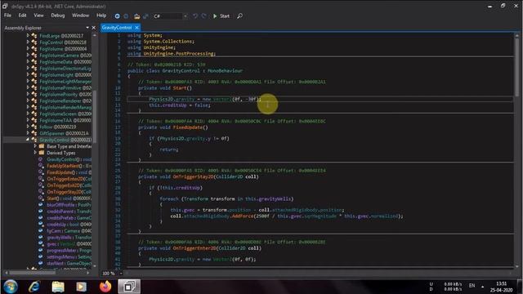Select fgCam Camera field in tree

coord(69,230)
